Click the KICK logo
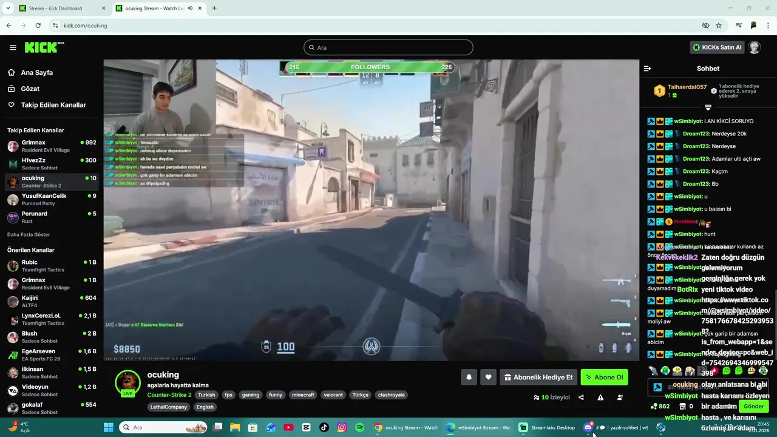 pyautogui.click(x=44, y=47)
